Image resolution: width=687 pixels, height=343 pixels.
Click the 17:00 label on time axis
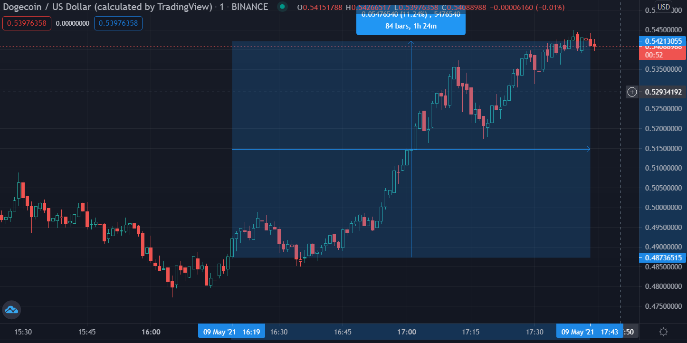point(407,332)
